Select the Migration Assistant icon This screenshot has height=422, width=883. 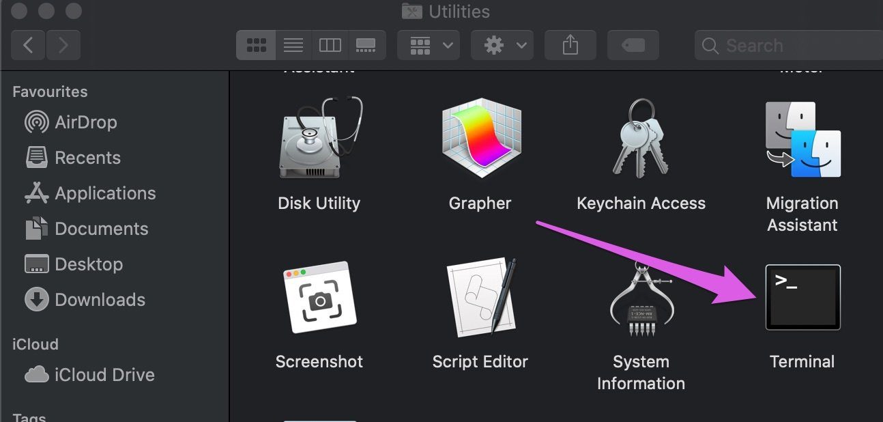coord(803,139)
